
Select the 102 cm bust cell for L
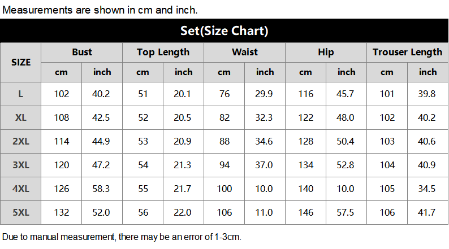[x=61, y=94]
